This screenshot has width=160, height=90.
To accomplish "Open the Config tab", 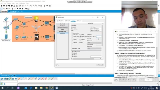I will [x=73, y=21].
